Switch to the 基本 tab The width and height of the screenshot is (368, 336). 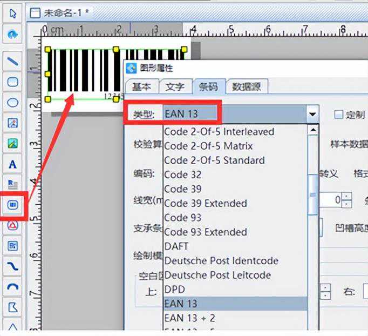(142, 86)
